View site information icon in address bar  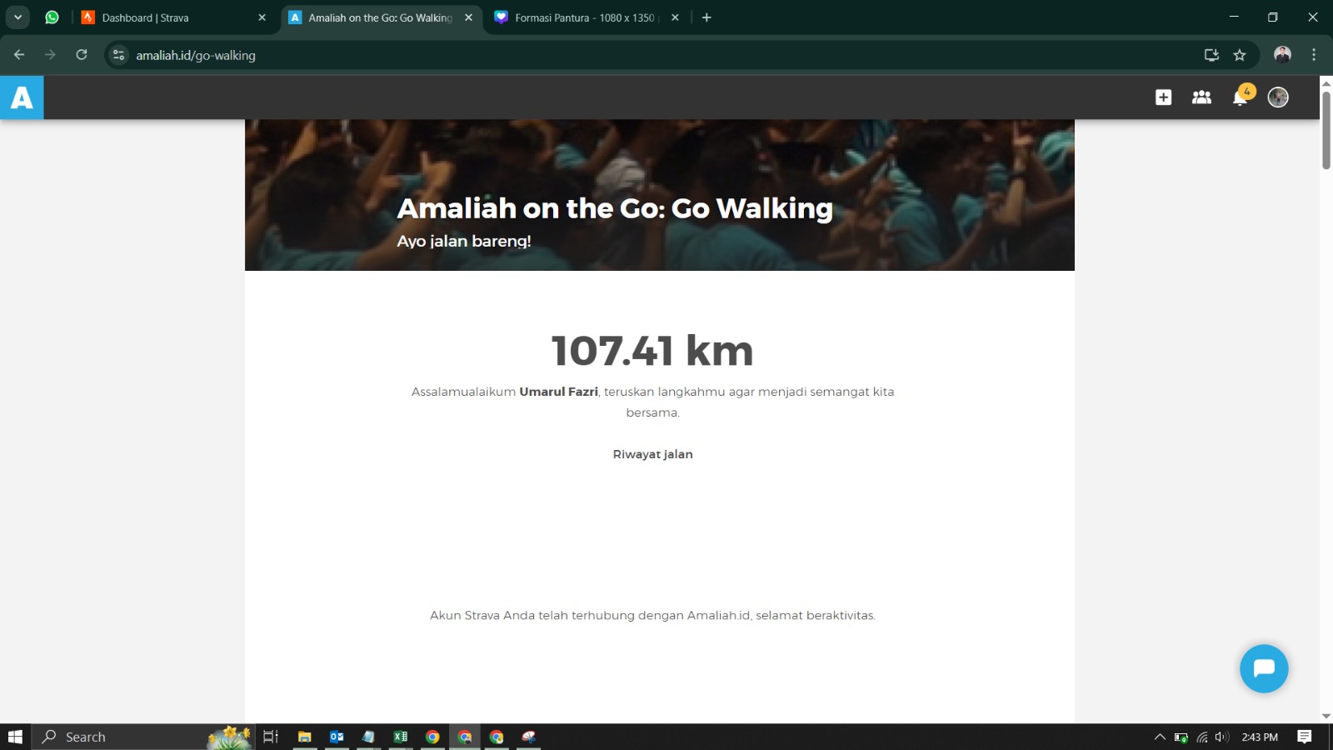pyautogui.click(x=119, y=55)
